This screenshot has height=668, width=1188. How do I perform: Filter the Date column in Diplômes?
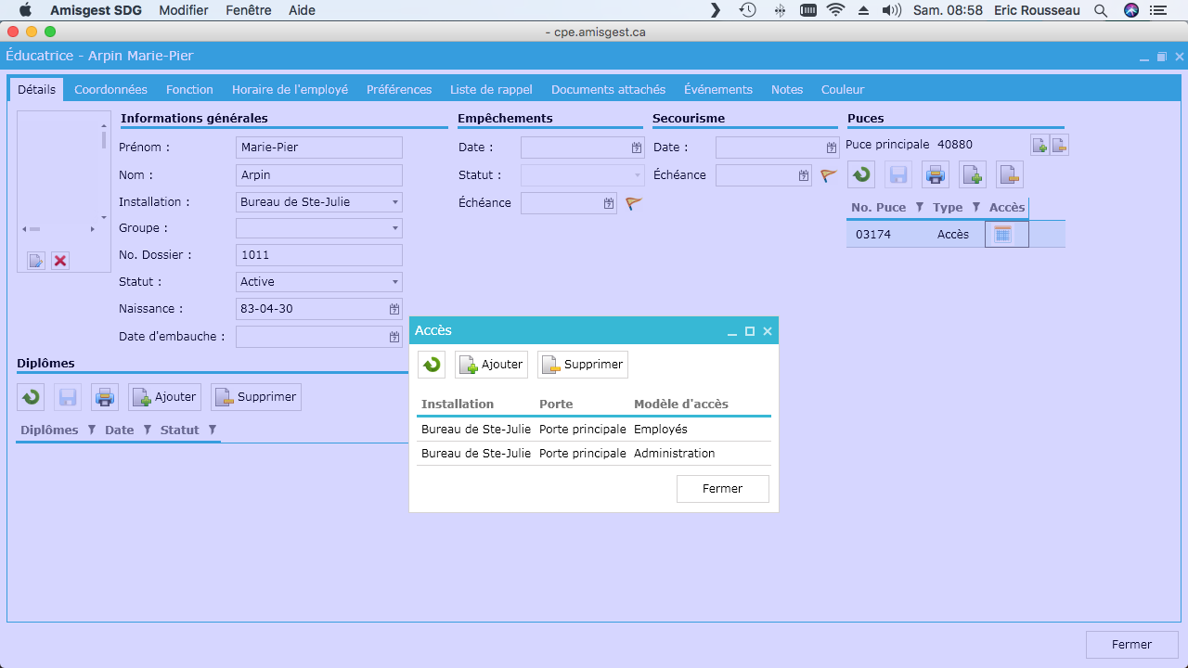[148, 430]
